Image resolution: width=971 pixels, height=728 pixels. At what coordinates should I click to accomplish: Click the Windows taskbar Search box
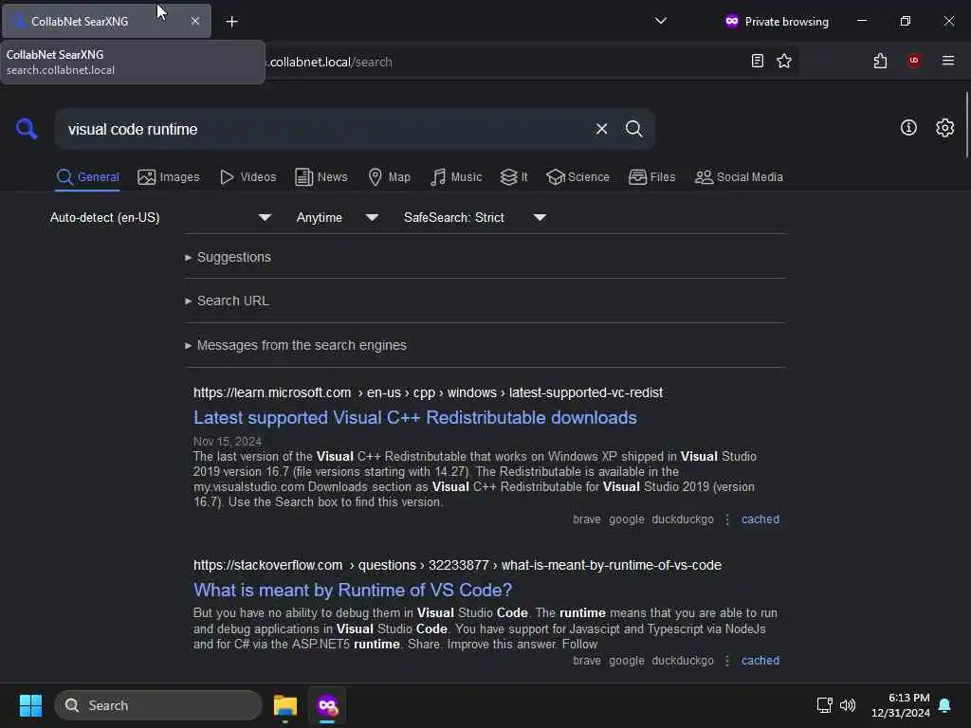(x=158, y=705)
